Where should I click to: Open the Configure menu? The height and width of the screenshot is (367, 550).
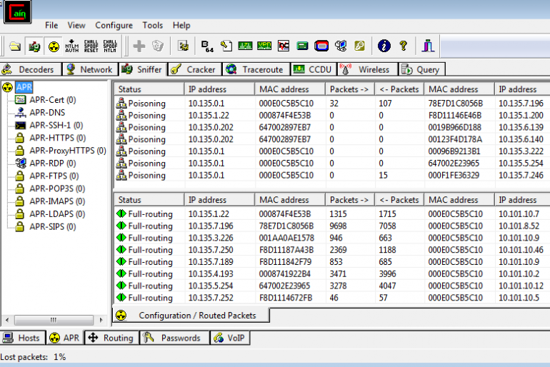coord(114,25)
